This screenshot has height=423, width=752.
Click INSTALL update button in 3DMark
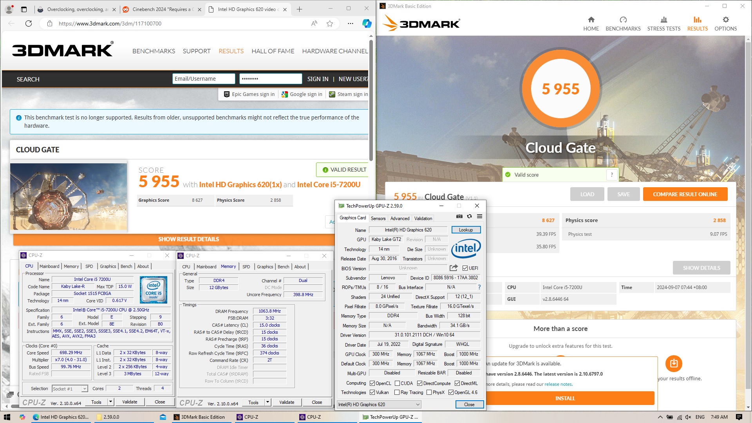[565, 398]
